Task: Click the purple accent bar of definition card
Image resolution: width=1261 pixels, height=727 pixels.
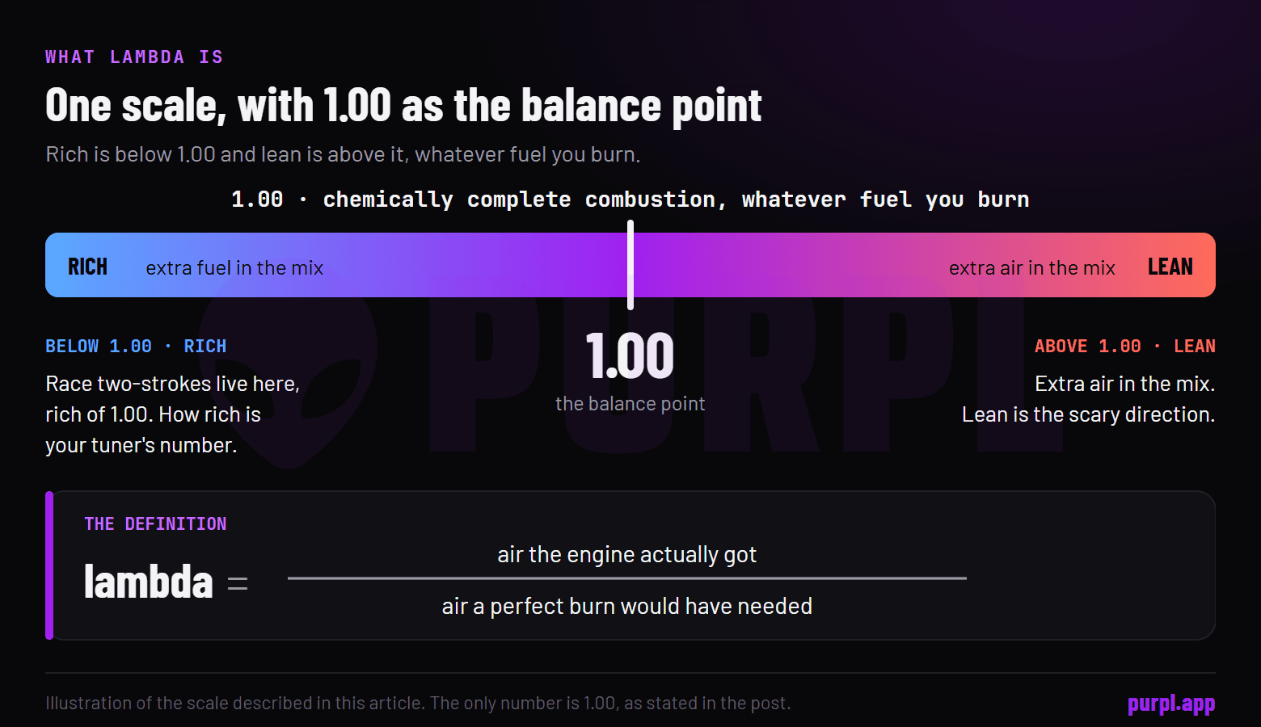Action: pos(49,565)
